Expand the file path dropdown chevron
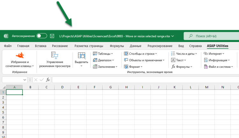 coord(172,36)
